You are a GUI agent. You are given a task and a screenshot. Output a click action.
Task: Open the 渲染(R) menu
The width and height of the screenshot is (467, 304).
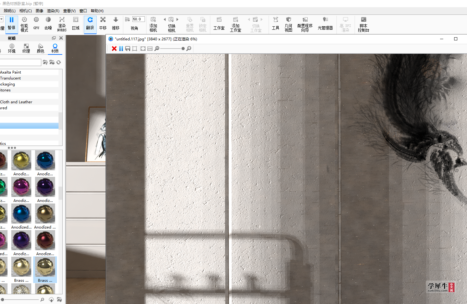click(53, 11)
